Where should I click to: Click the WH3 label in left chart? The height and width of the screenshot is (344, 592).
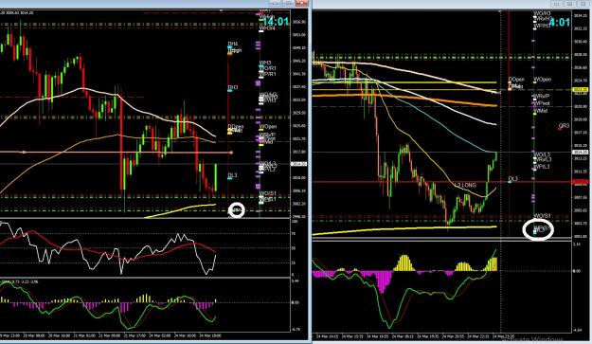pos(265,63)
